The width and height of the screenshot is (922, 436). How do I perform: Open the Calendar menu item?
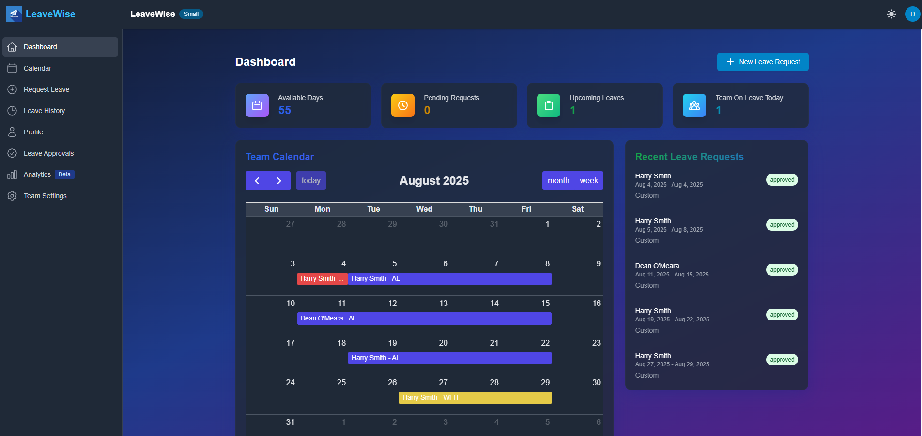[60, 68]
